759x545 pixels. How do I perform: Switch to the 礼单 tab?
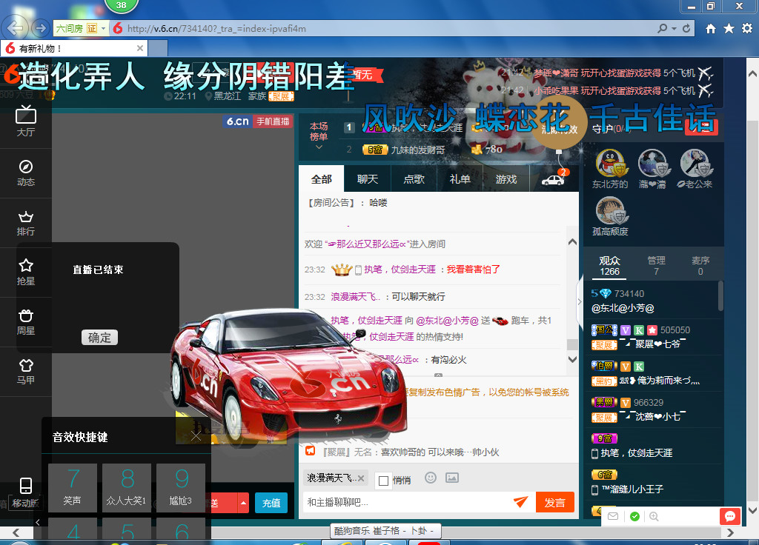click(x=460, y=179)
